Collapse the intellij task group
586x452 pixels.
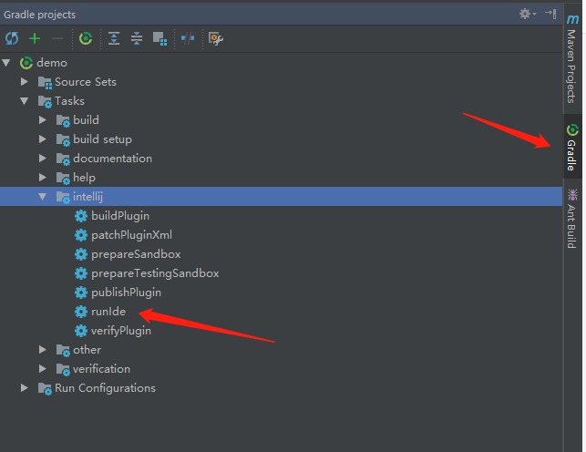(43, 197)
